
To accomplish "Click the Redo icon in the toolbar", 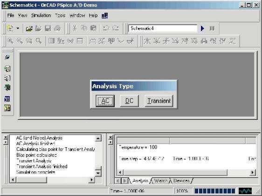I will coord(116,28).
